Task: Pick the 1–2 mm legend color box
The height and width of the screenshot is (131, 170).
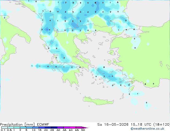Action: [17, 128]
